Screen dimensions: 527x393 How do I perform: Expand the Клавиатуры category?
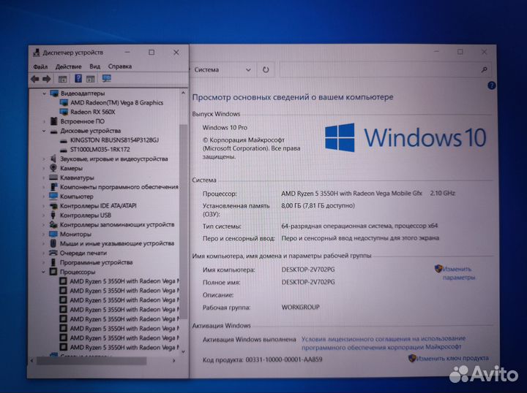(43, 178)
